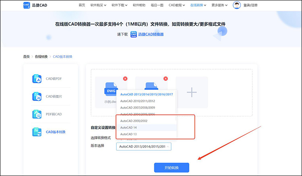Screen dimensions: 302x176
Task: Click the version list scrollbar
Action: click(x=176, y=106)
